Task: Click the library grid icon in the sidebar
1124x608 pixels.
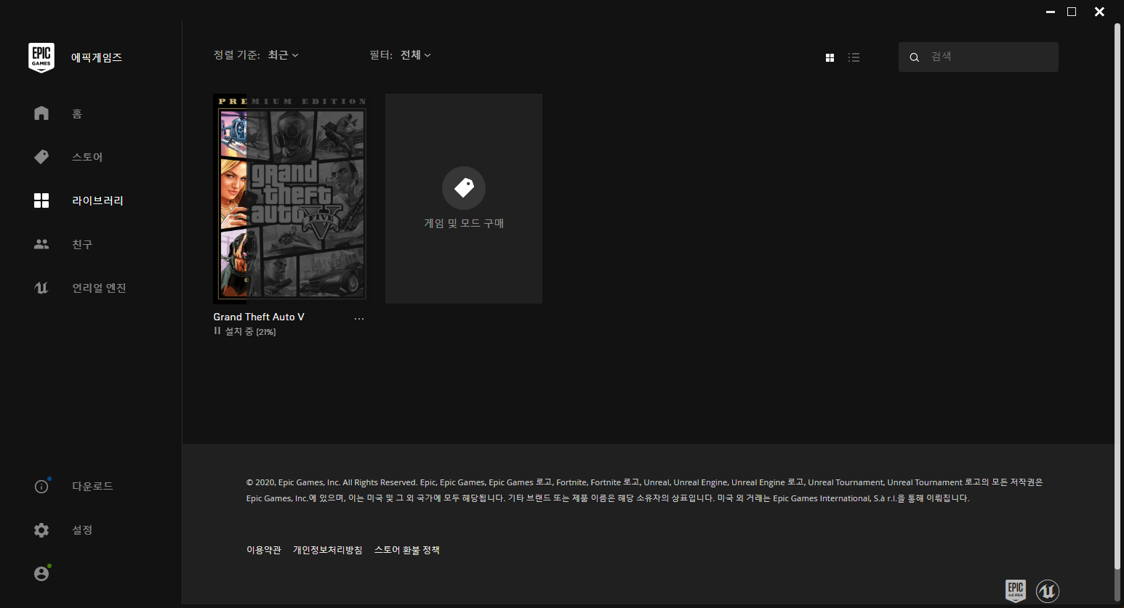Action: (41, 200)
